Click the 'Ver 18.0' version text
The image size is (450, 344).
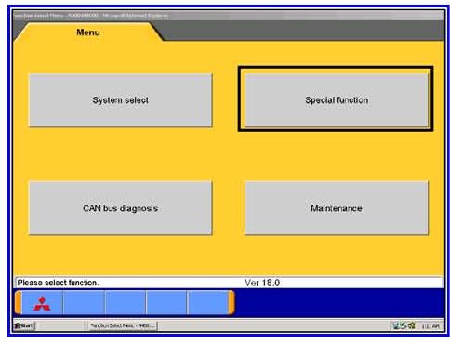point(262,283)
